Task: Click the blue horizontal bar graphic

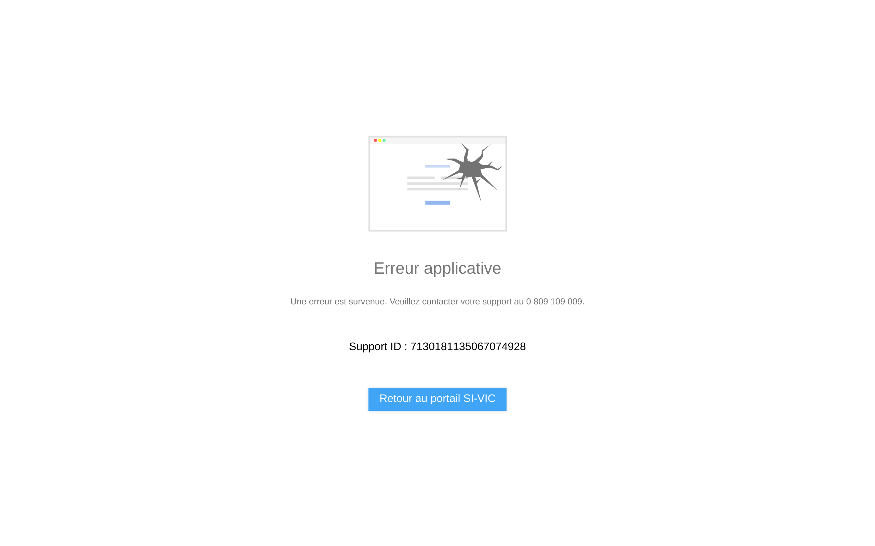Action: click(x=437, y=202)
